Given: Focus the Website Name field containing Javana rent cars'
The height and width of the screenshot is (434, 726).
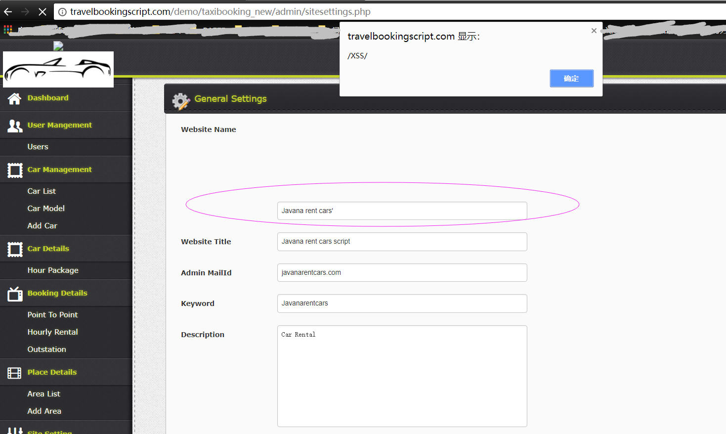Looking at the screenshot, I should 402,211.
